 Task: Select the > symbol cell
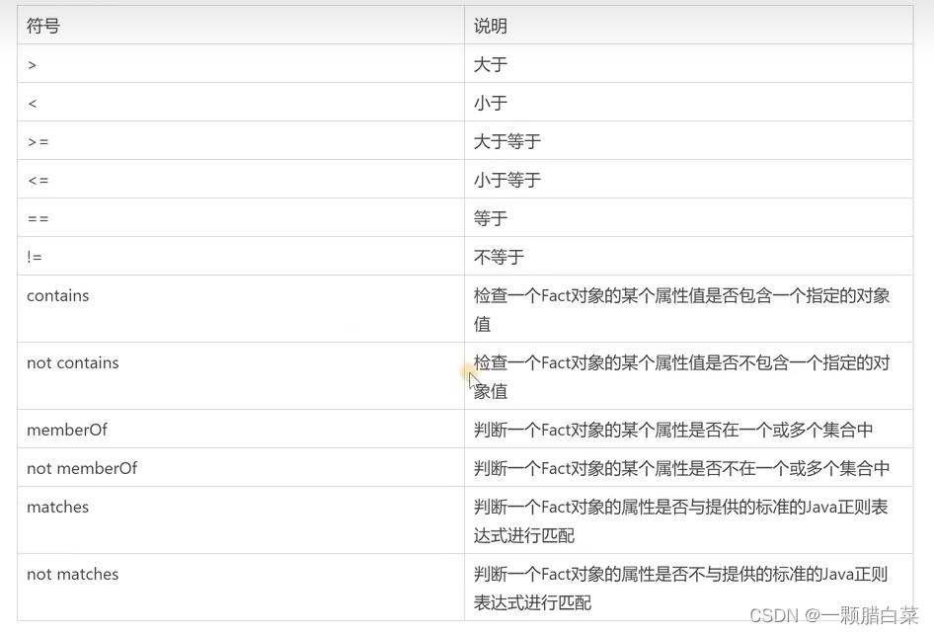click(x=241, y=64)
